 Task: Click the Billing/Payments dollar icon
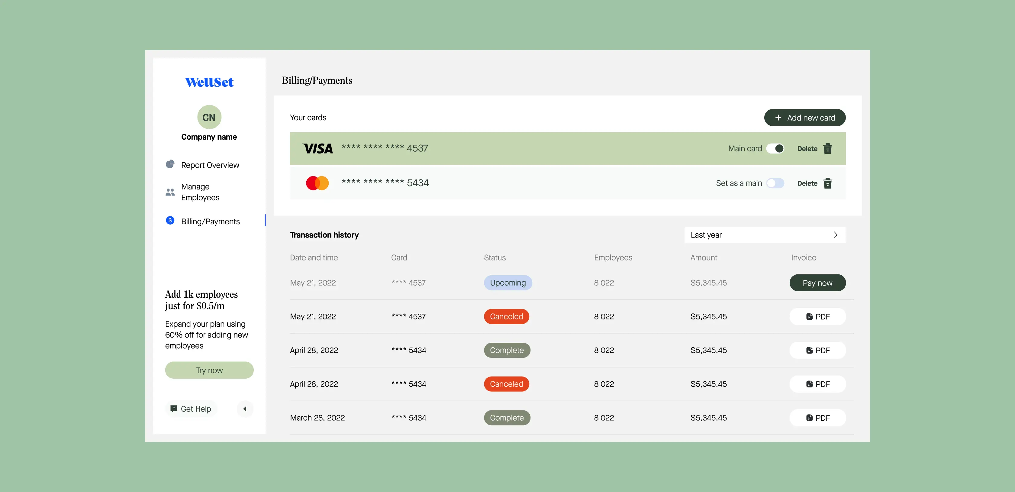coord(170,220)
